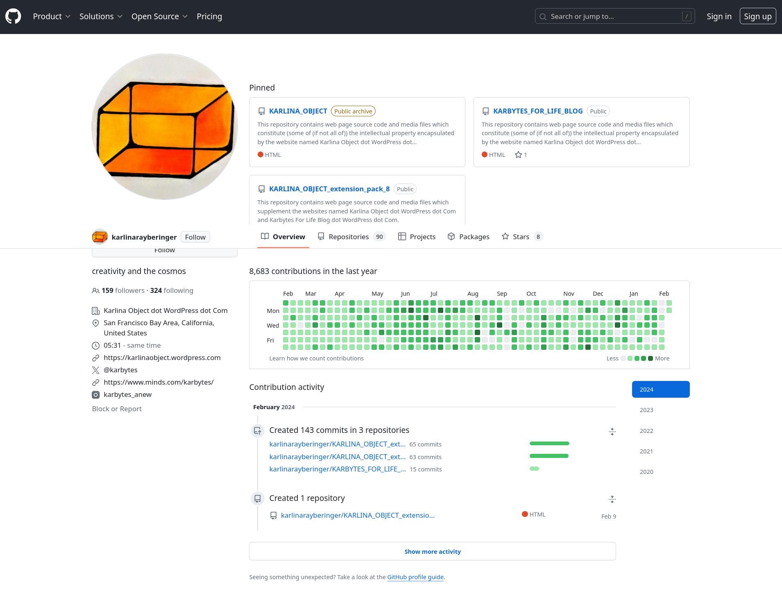Click the 15 commits link

coord(426,469)
